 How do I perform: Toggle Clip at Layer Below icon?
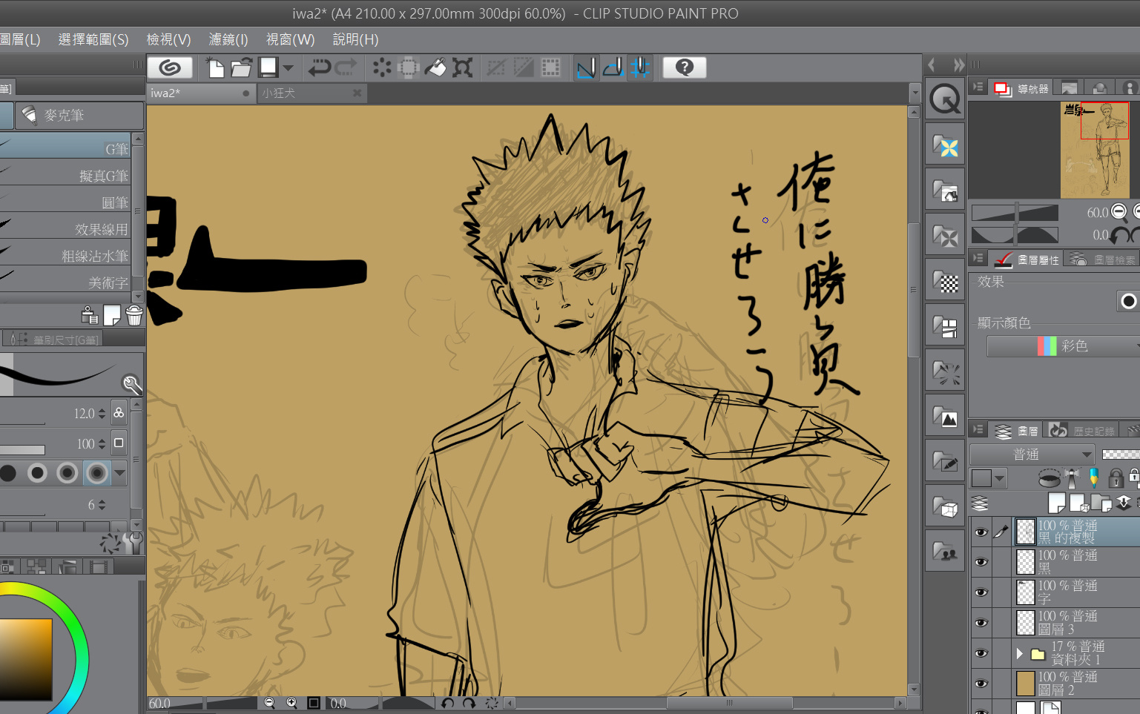click(1049, 478)
